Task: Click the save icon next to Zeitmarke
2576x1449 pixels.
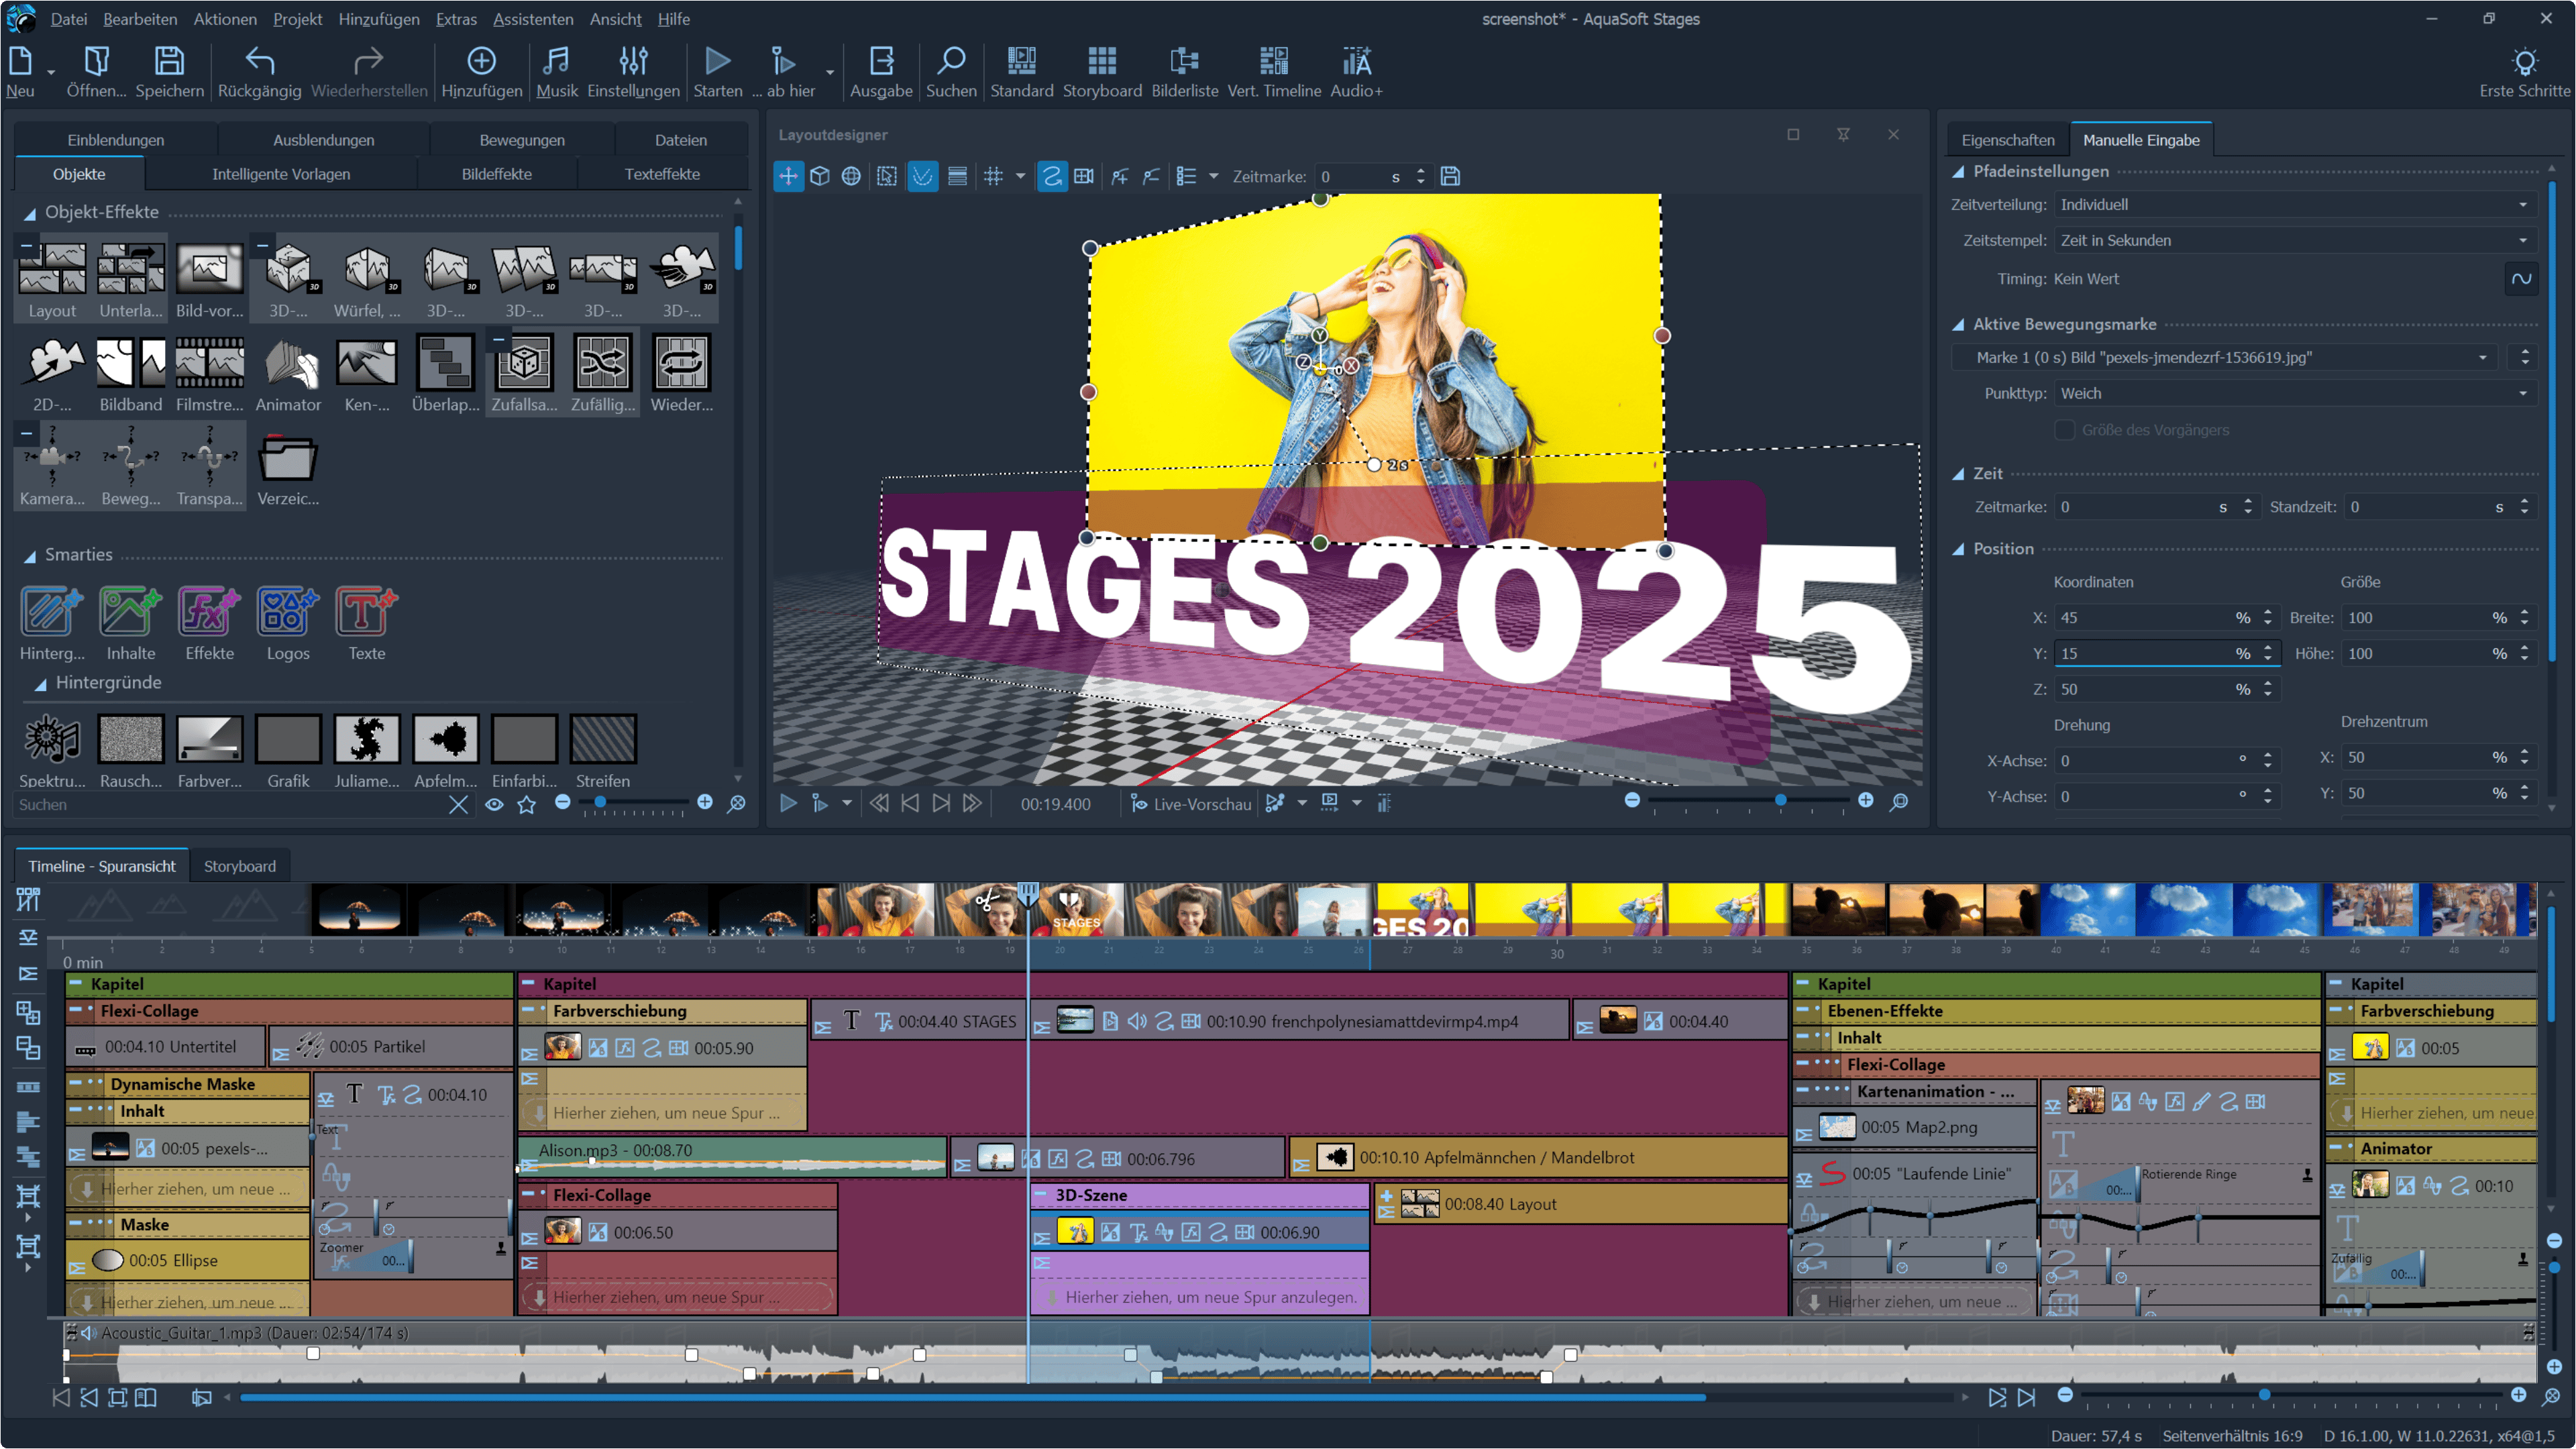Action: 1449,177
